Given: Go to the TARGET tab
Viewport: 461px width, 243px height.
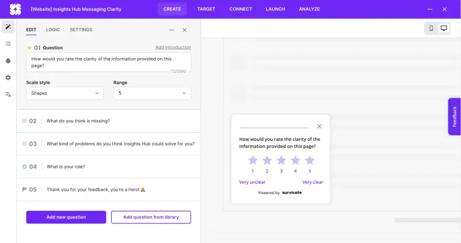Looking at the screenshot, I should [x=206, y=9].
